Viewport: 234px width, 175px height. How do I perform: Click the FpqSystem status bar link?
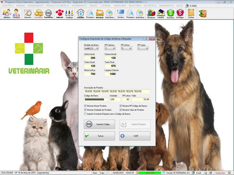220,173
